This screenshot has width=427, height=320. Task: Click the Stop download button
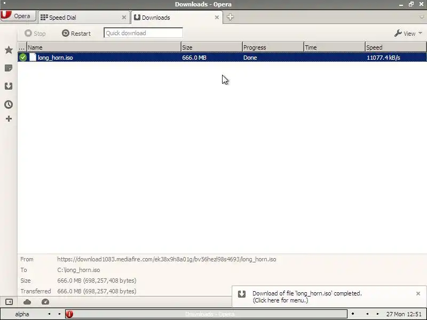pos(35,33)
